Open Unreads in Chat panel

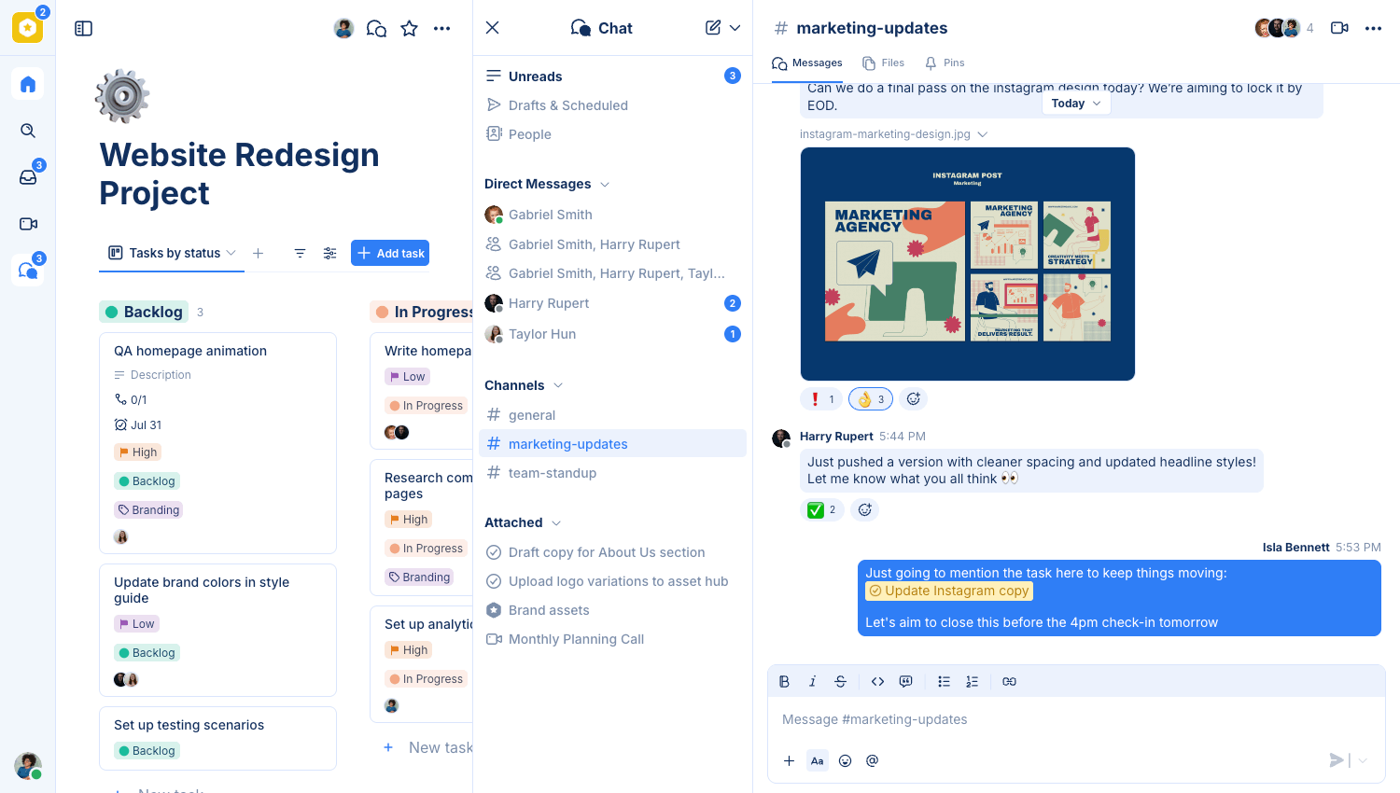(612, 77)
